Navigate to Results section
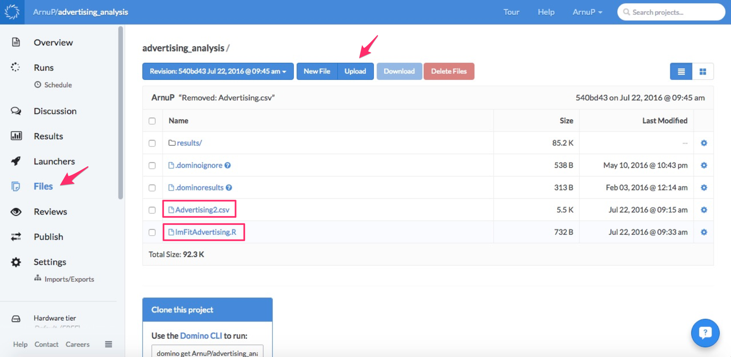Image resolution: width=731 pixels, height=357 pixels. click(48, 136)
